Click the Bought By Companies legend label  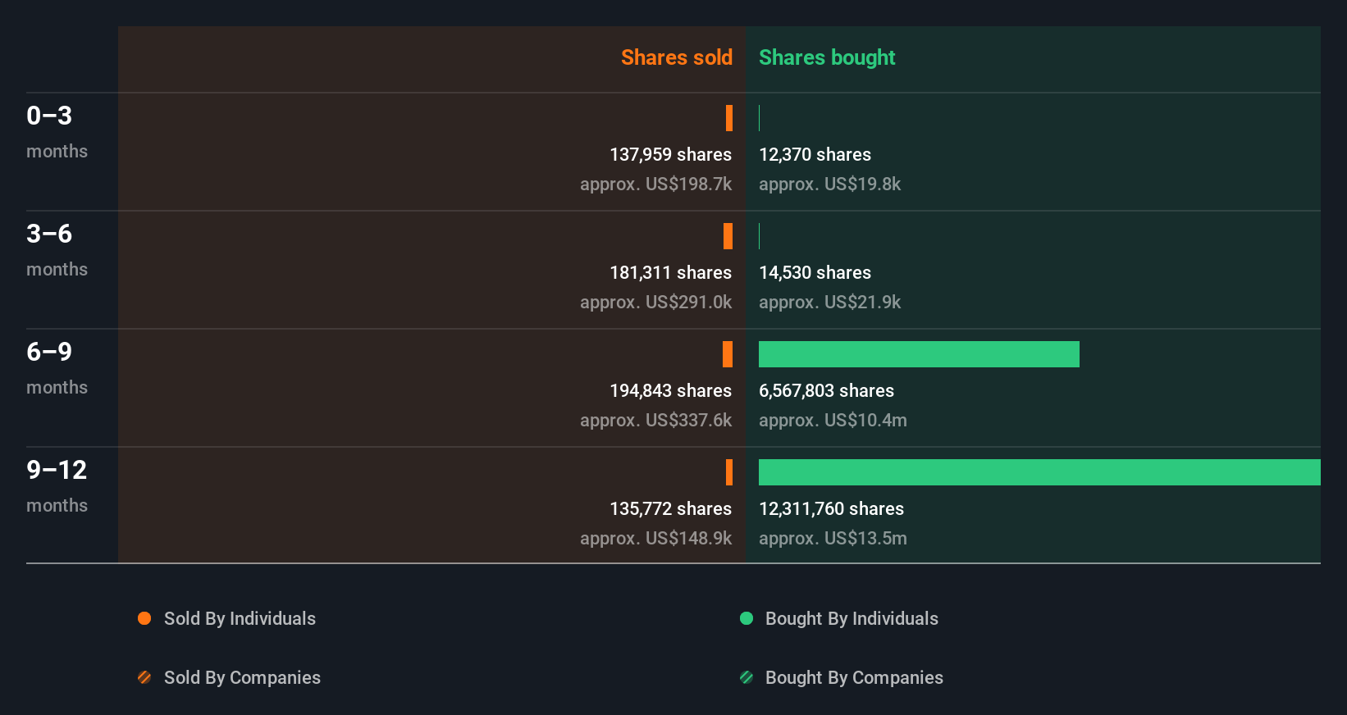[854, 677]
